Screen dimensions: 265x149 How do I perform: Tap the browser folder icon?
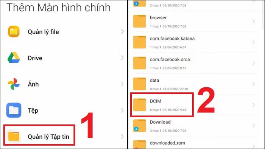pos(139,21)
